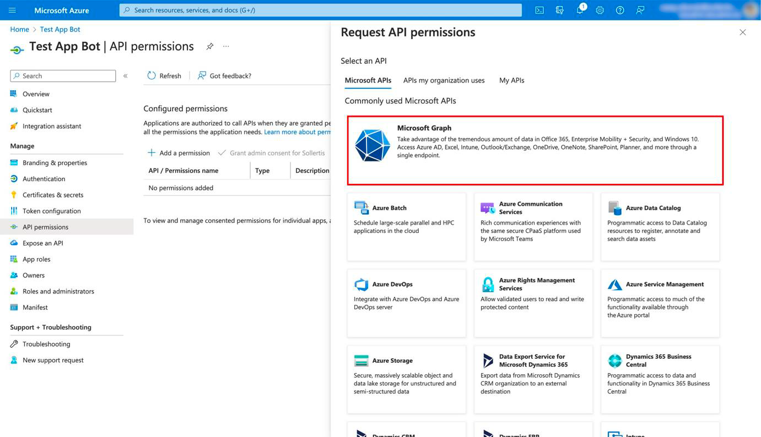Click the Azure Data Catalog icon
Viewport: 761px width, 437px height.
click(x=614, y=208)
